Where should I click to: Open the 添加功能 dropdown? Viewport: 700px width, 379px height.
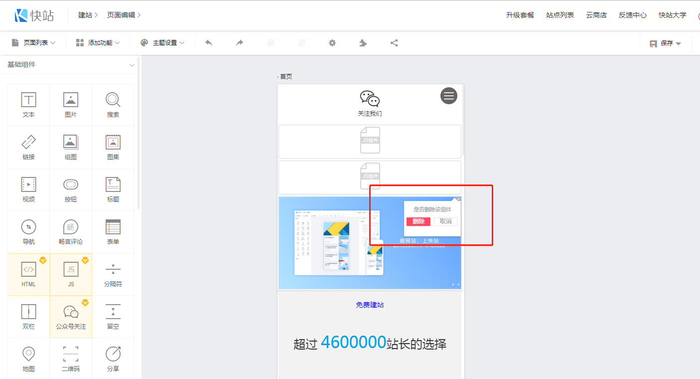click(x=98, y=43)
